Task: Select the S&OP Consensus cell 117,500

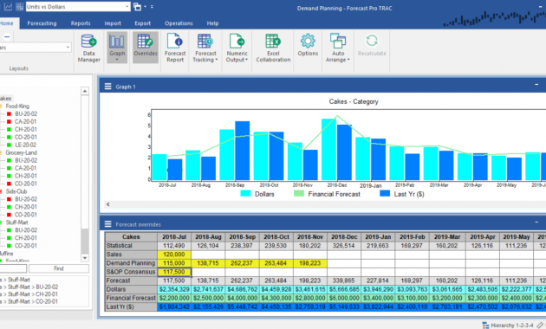Action: pos(173,272)
